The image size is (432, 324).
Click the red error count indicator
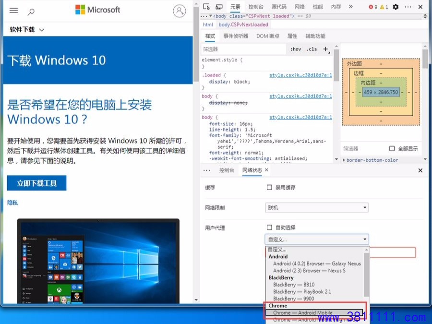click(x=373, y=7)
